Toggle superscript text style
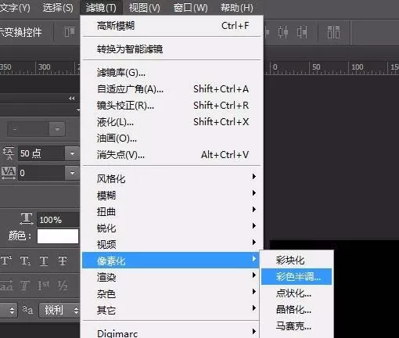The width and height of the screenshot is (399, 338). pyautogui.click(x=6, y=261)
